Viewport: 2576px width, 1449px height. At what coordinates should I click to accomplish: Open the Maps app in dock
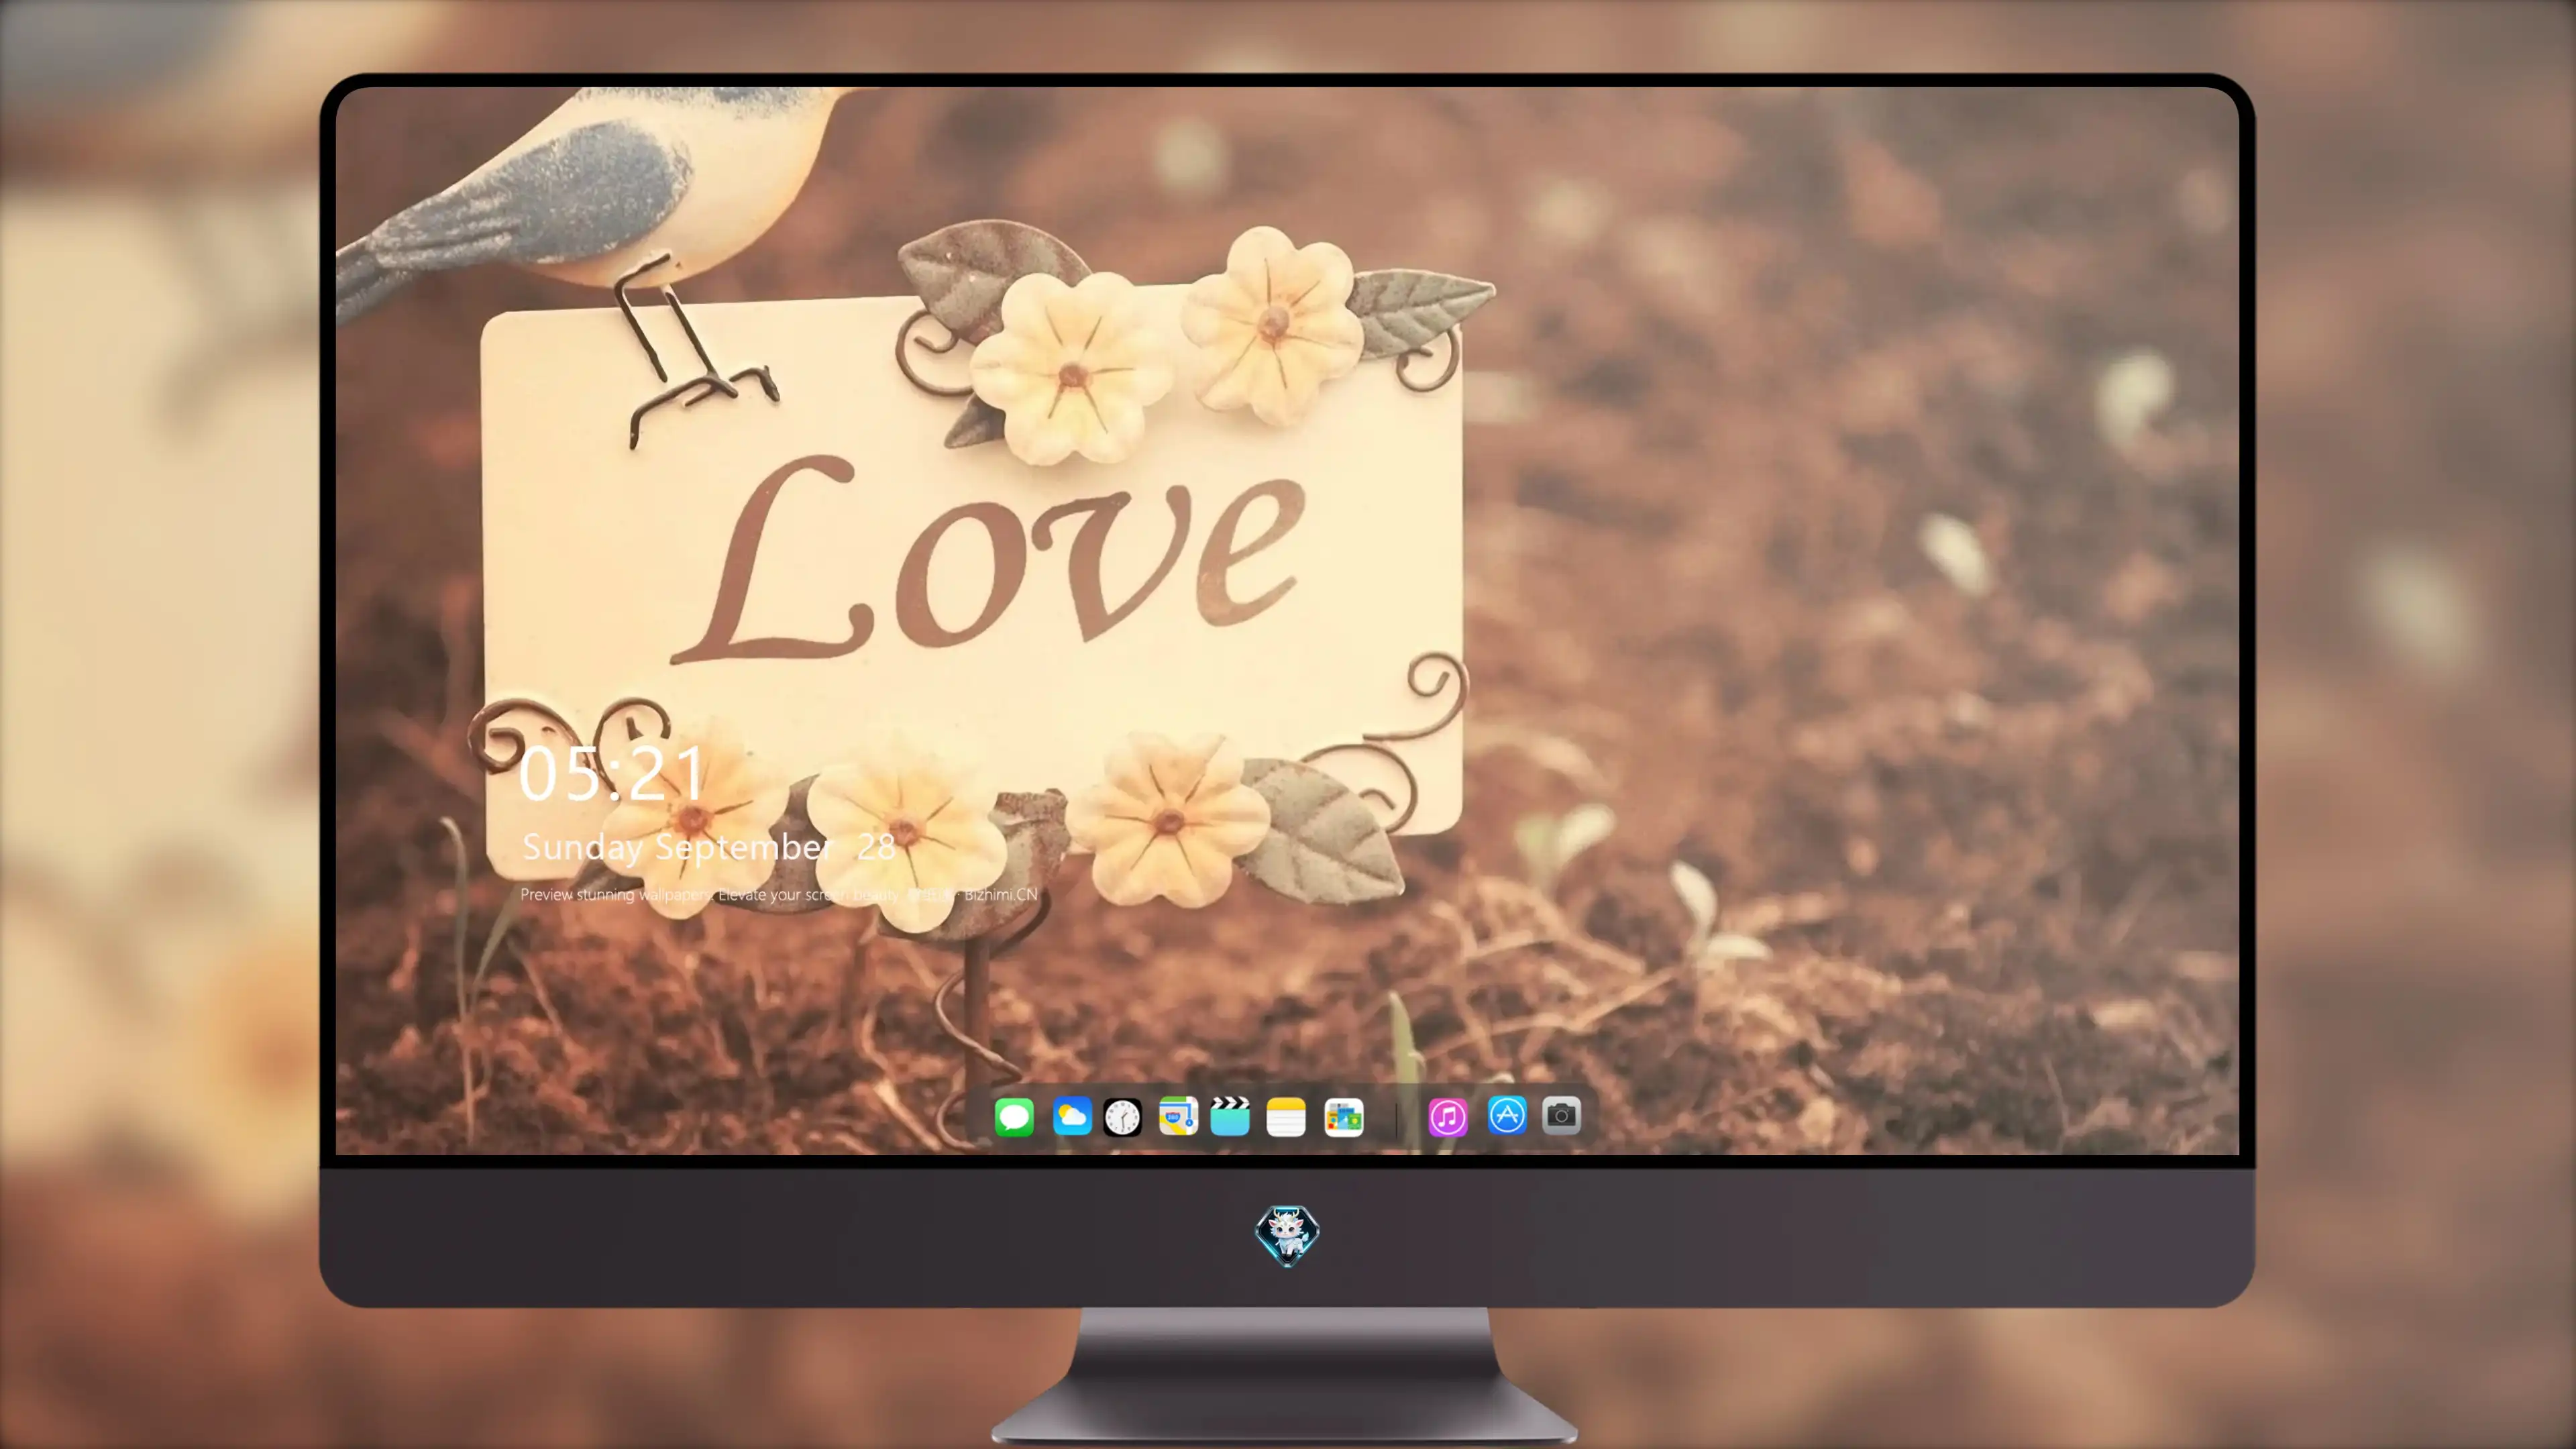[x=1178, y=1116]
